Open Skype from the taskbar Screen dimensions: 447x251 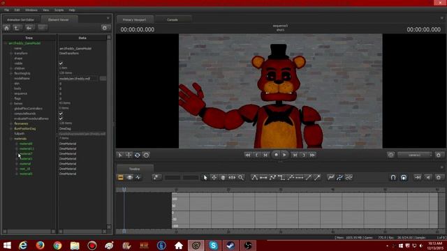tap(213, 245)
